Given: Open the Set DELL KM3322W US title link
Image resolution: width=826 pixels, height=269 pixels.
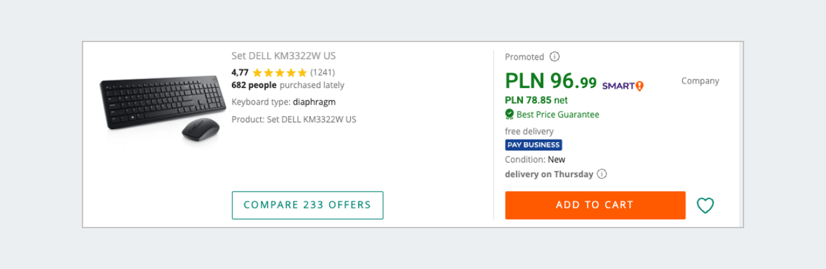Looking at the screenshot, I should coord(284,56).
